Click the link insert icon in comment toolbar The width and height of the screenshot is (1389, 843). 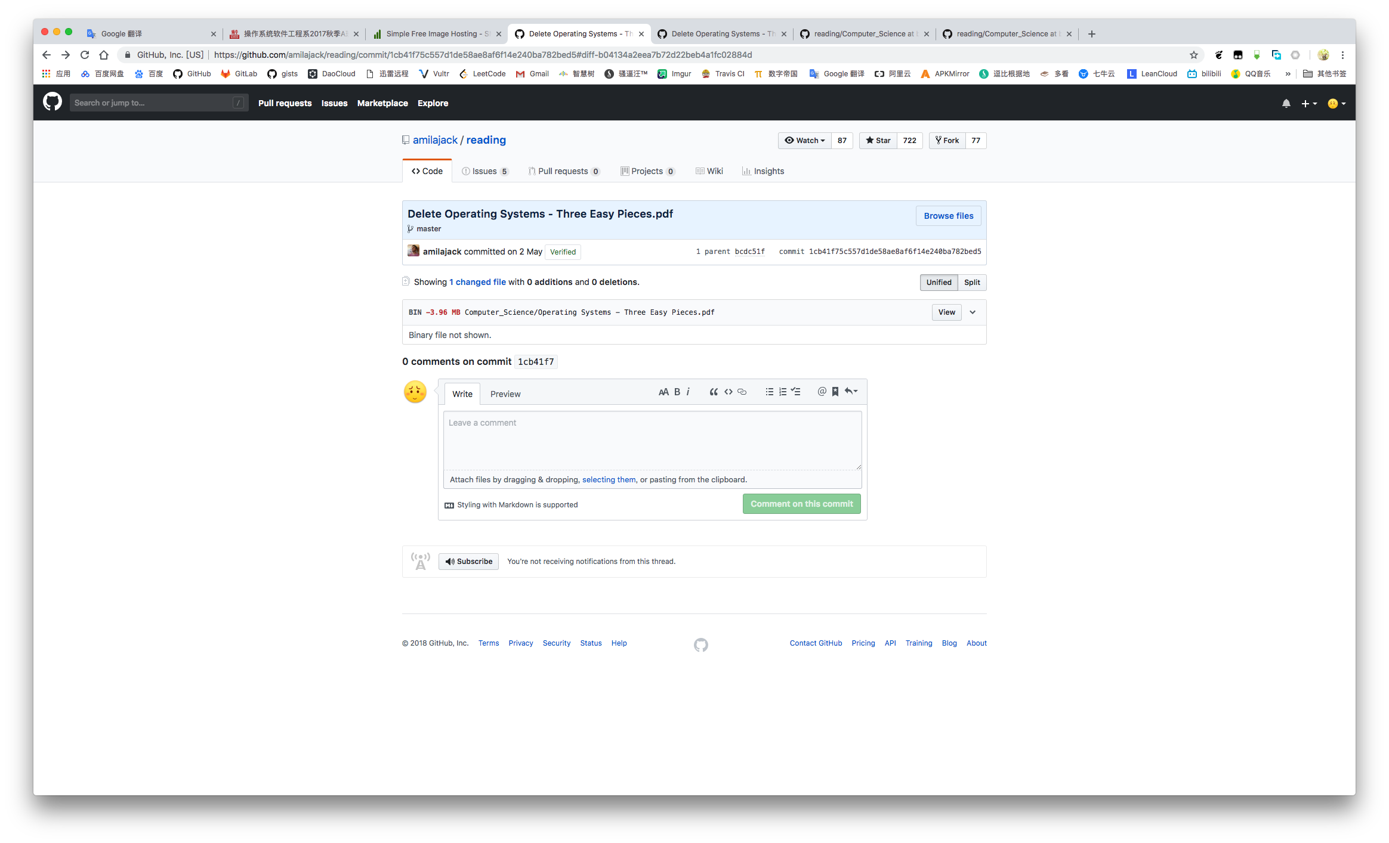pyautogui.click(x=742, y=393)
